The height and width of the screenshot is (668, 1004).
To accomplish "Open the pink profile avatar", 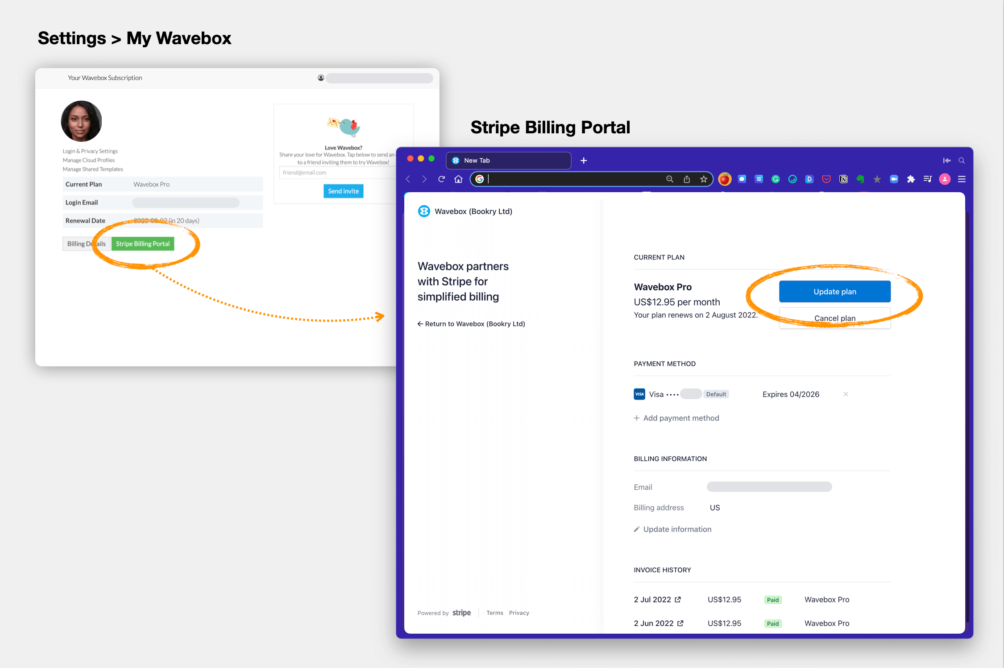I will pyautogui.click(x=945, y=179).
